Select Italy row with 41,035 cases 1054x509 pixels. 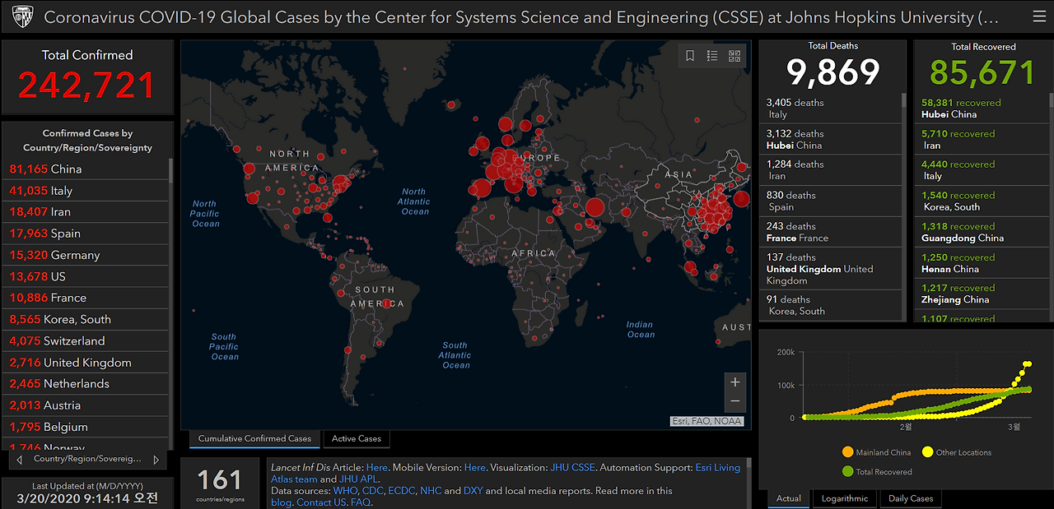86,190
